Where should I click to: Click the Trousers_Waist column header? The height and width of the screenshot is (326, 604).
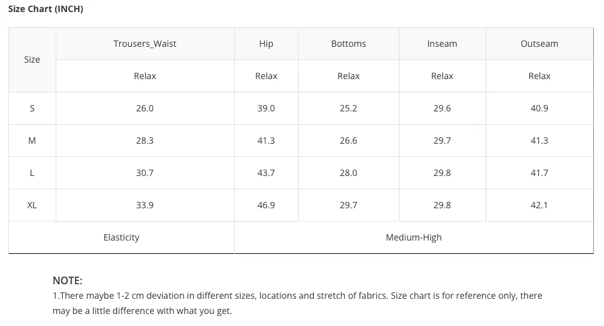(x=145, y=44)
